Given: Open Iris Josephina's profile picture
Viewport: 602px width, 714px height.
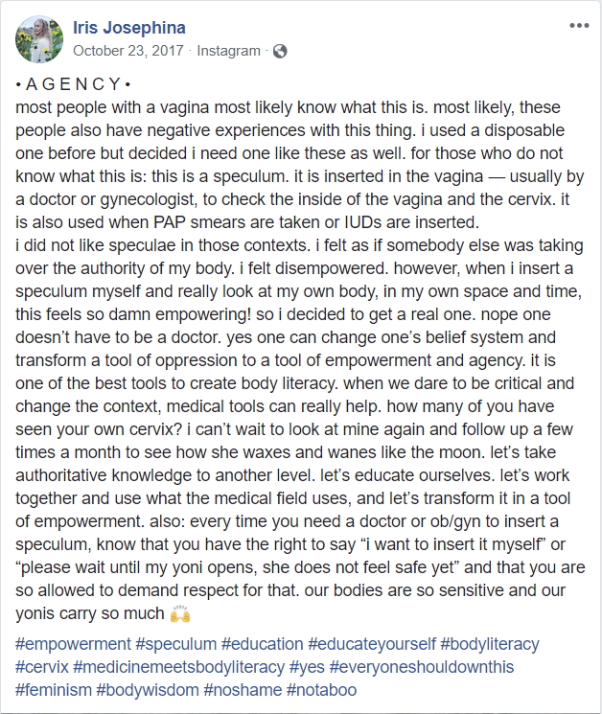Looking at the screenshot, I should coord(39,39).
